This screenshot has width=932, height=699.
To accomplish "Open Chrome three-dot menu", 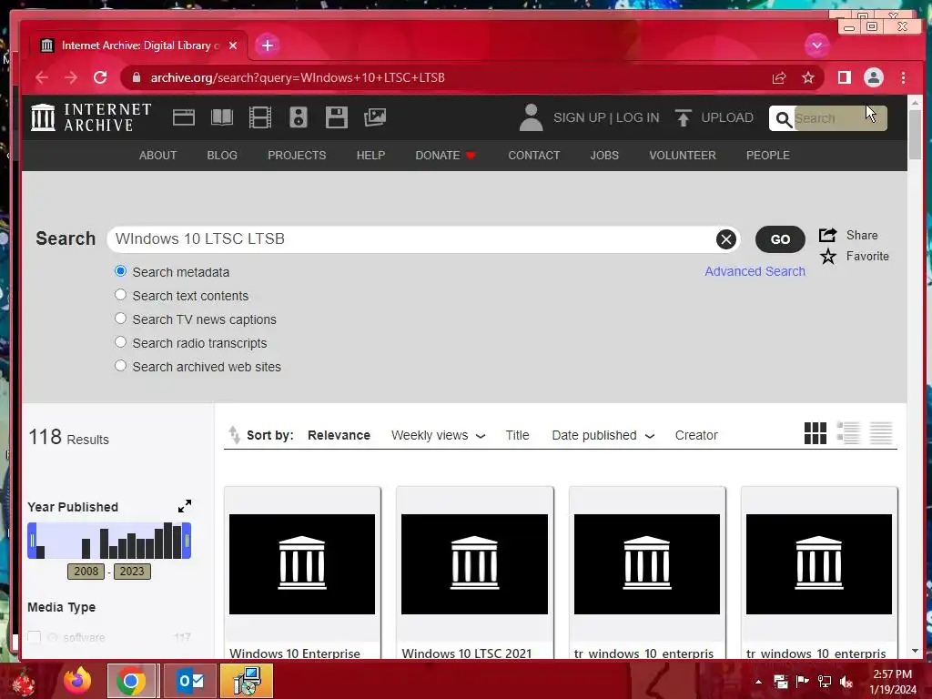I will 903,77.
